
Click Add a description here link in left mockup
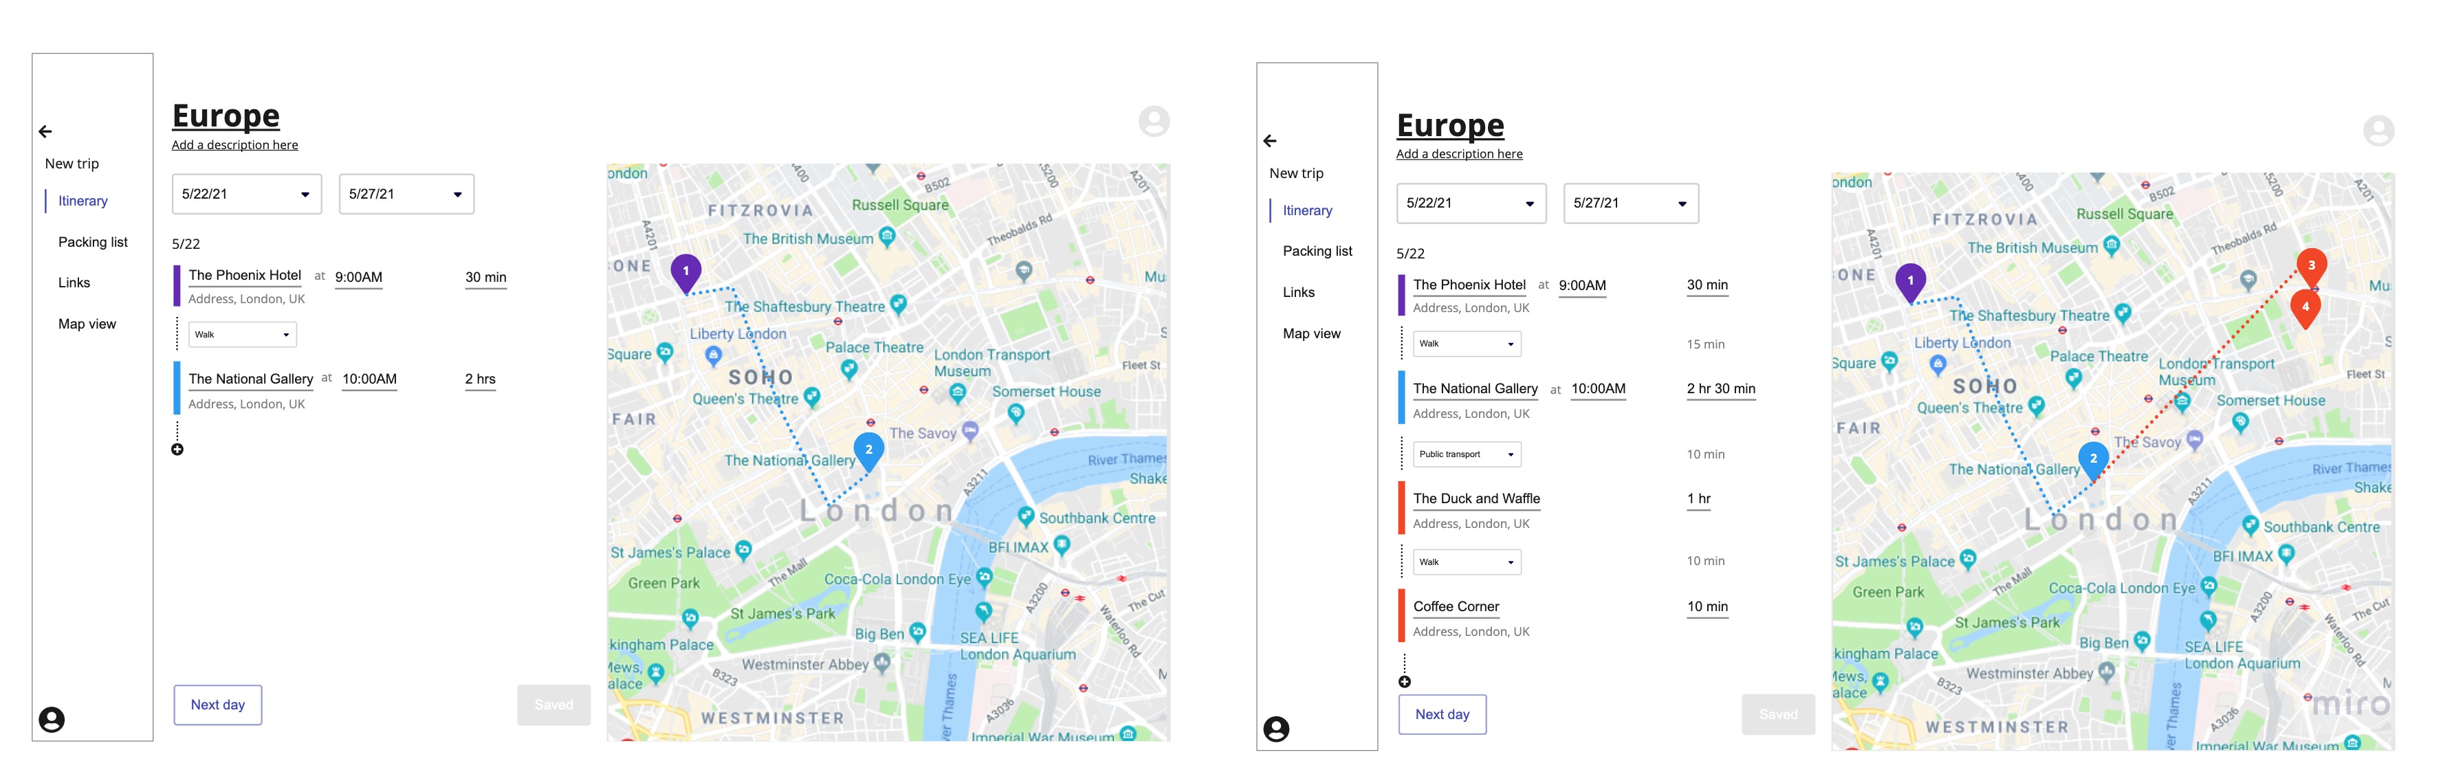pyautogui.click(x=234, y=145)
